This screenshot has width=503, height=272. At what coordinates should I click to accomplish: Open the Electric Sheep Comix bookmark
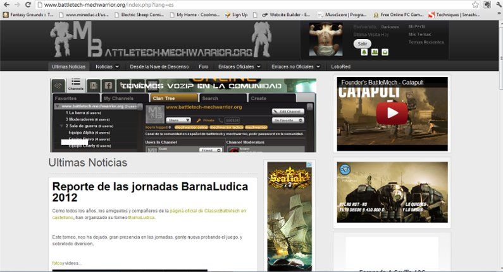(139, 15)
